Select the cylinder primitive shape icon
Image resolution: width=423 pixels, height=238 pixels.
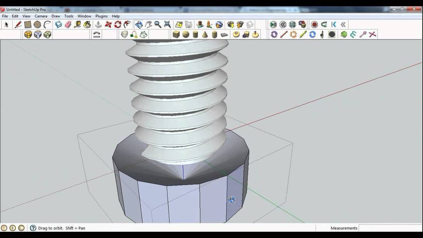point(195,34)
